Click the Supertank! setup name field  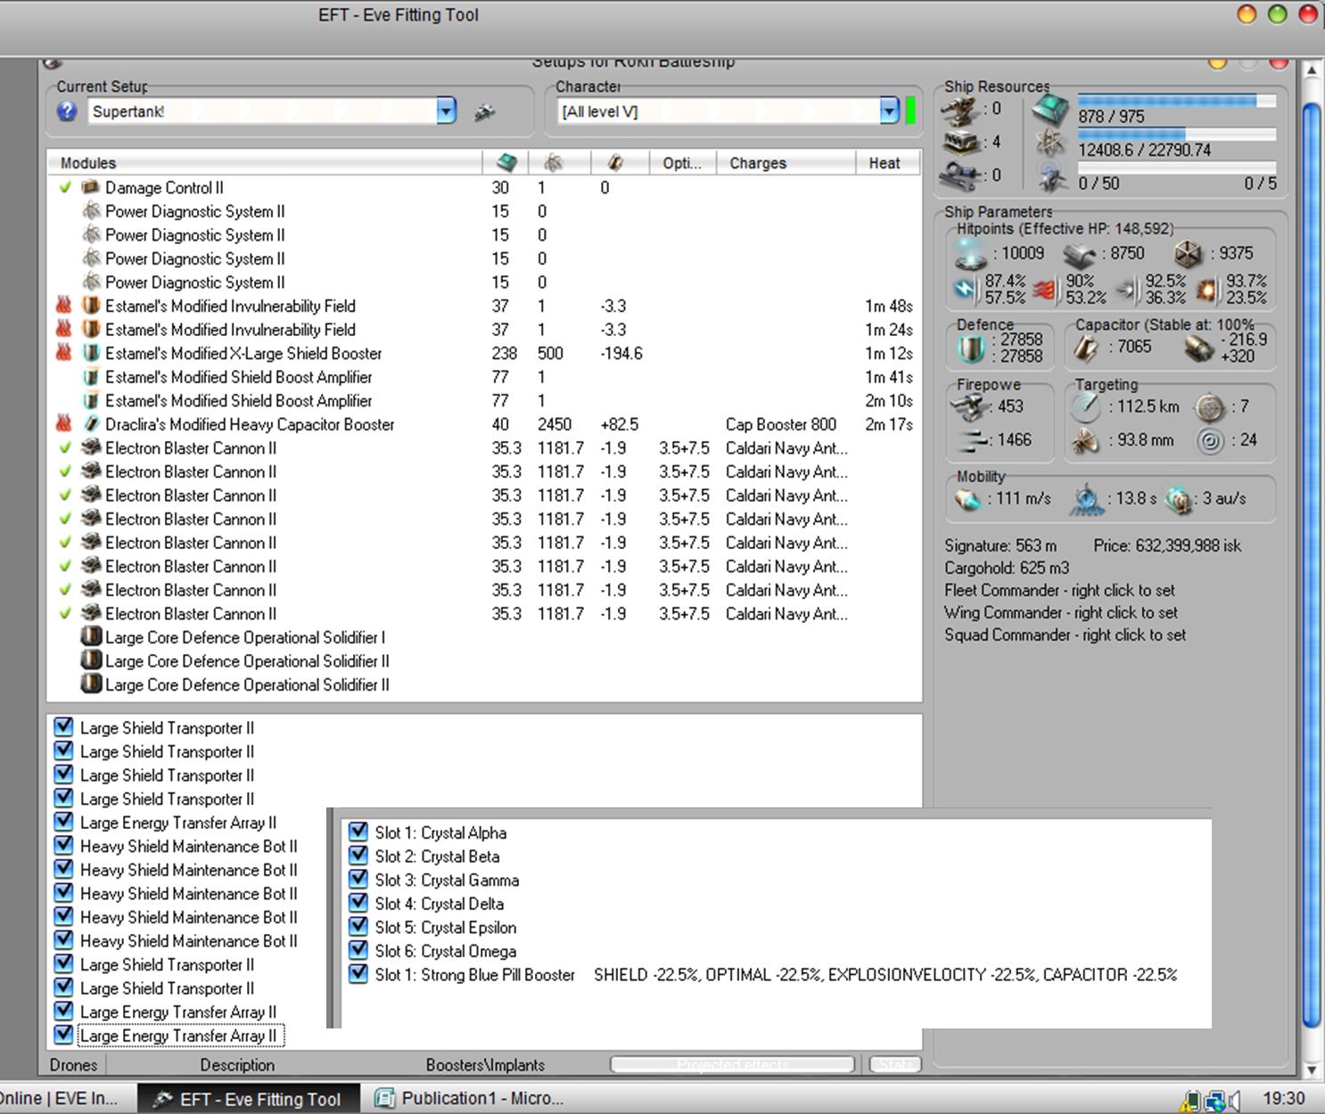coord(263,111)
